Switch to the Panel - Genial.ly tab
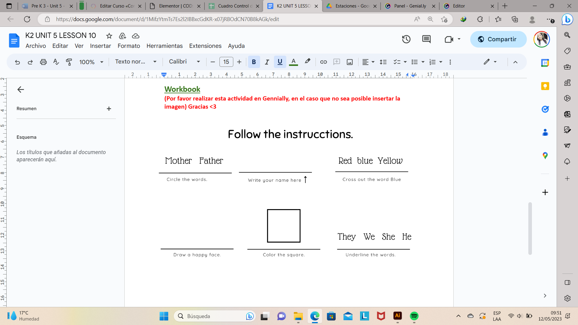This screenshot has width=578, height=325. pyautogui.click(x=409, y=6)
